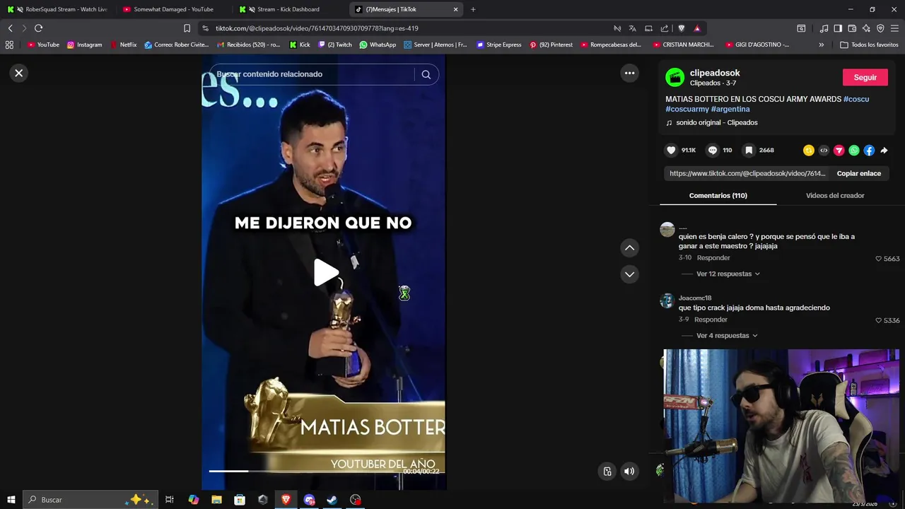This screenshot has height=509, width=905.
Task: Close the TikTok video viewer
Action: tap(19, 73)
